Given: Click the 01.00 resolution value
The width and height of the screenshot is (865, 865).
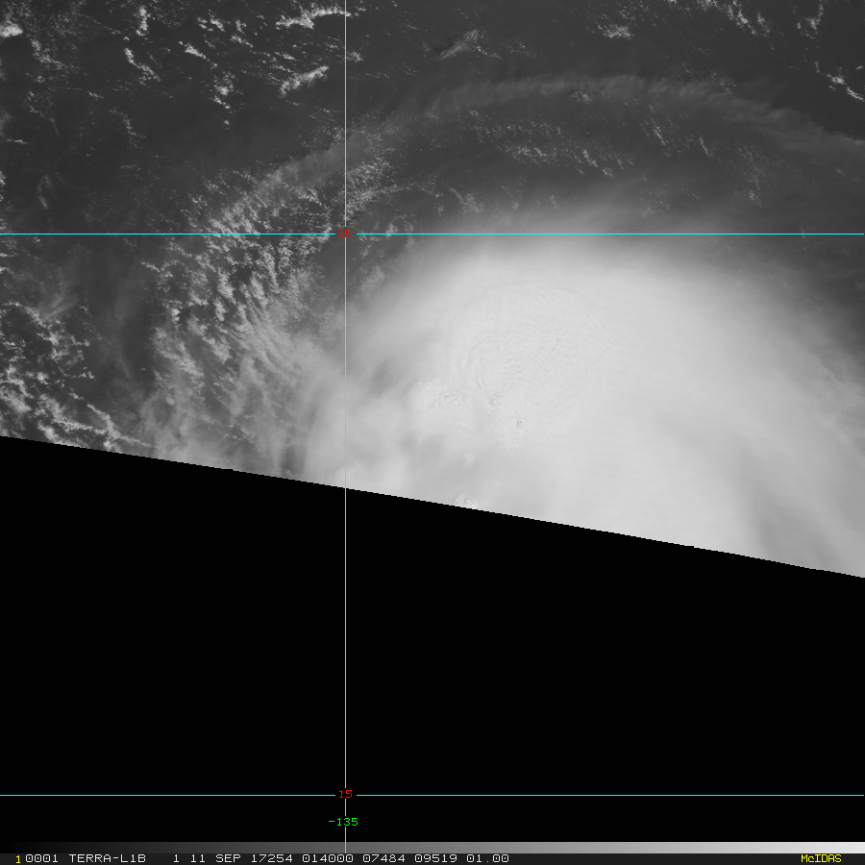Looking at the screenshot, I should pyautogui.click(x=487, y=858).
